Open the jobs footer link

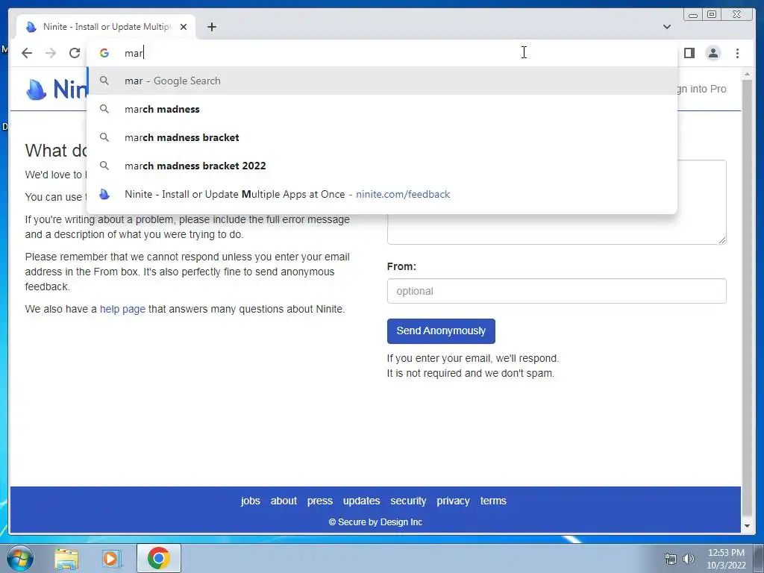click(251, 501)
